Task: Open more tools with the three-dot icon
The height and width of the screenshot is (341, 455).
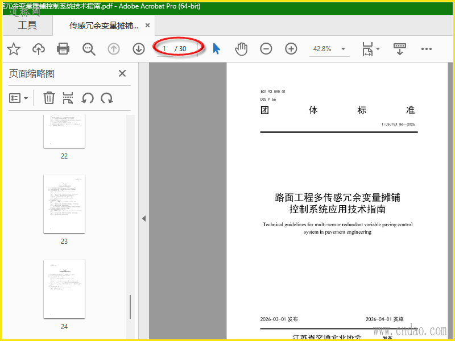Action: point(426,49)
